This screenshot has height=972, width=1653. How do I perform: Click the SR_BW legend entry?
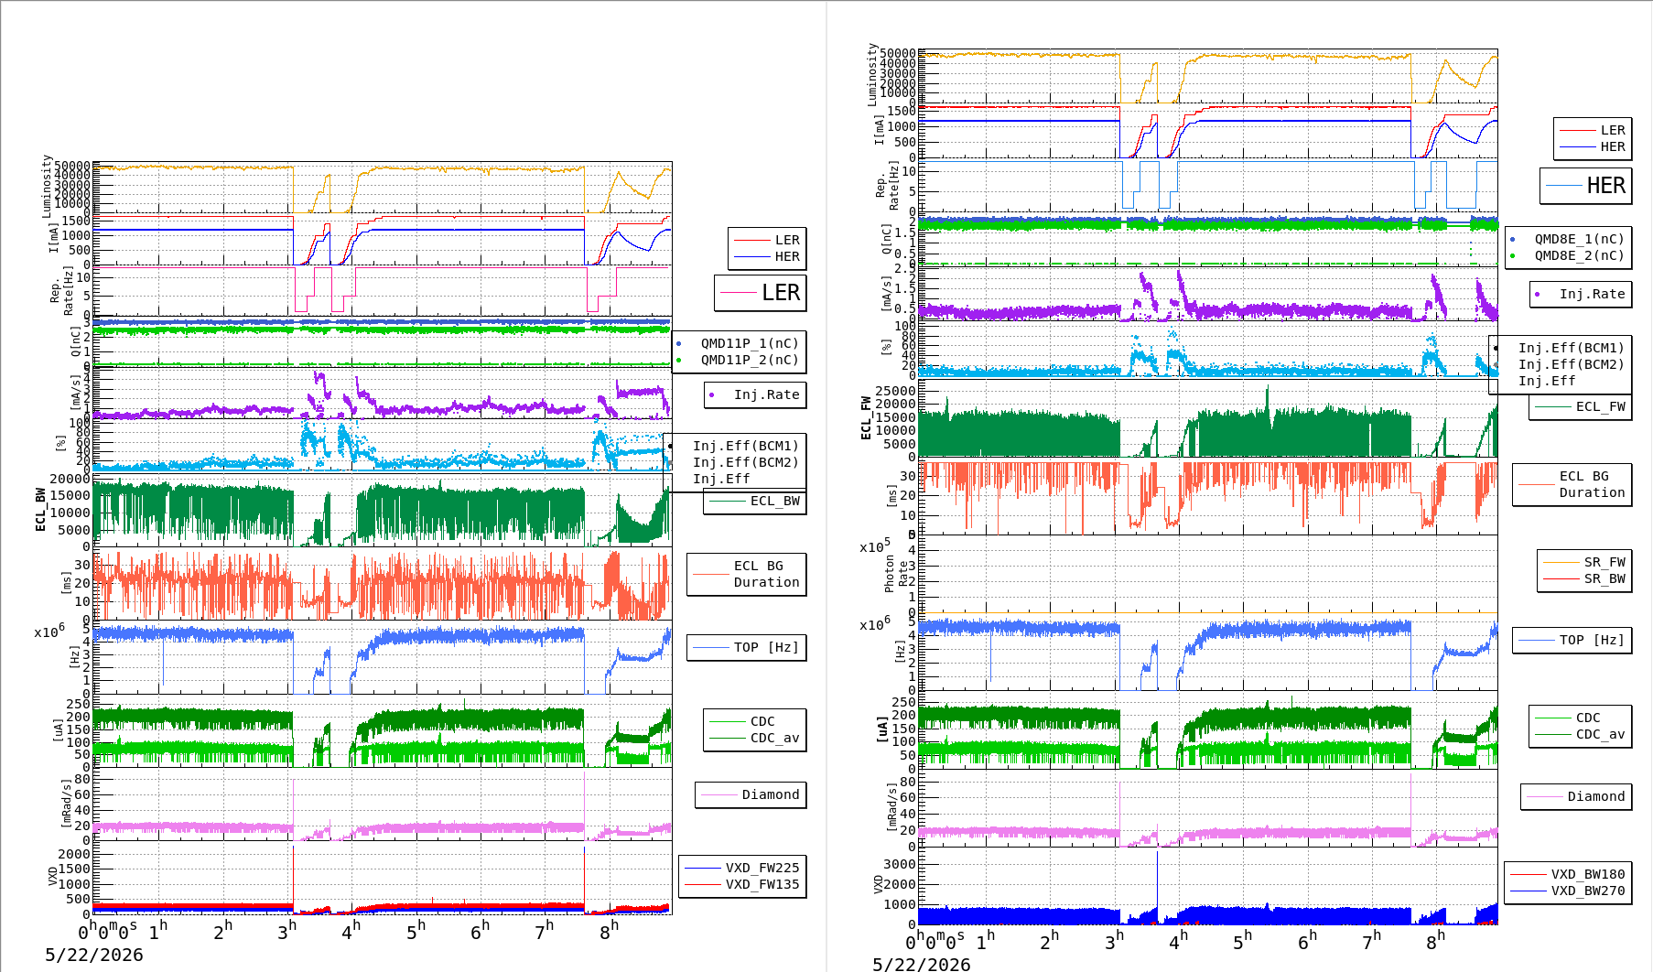coord(1604,578)
